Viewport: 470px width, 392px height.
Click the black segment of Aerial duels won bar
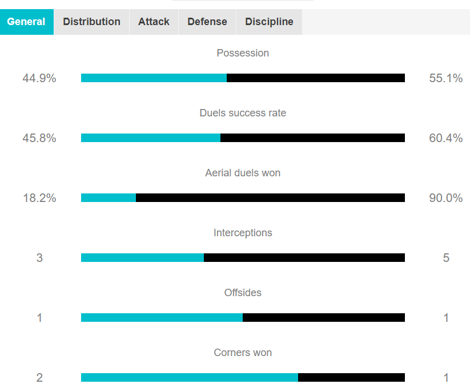[x=270, y=197]
